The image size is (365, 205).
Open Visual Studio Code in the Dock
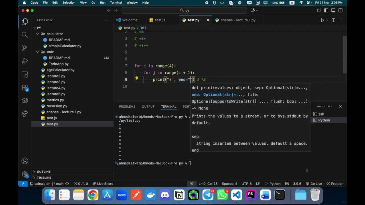pos(236,195)
